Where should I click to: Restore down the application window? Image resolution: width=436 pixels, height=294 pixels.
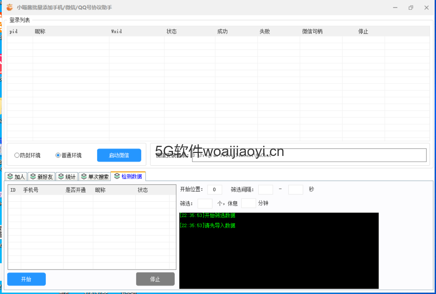(411, 7)
